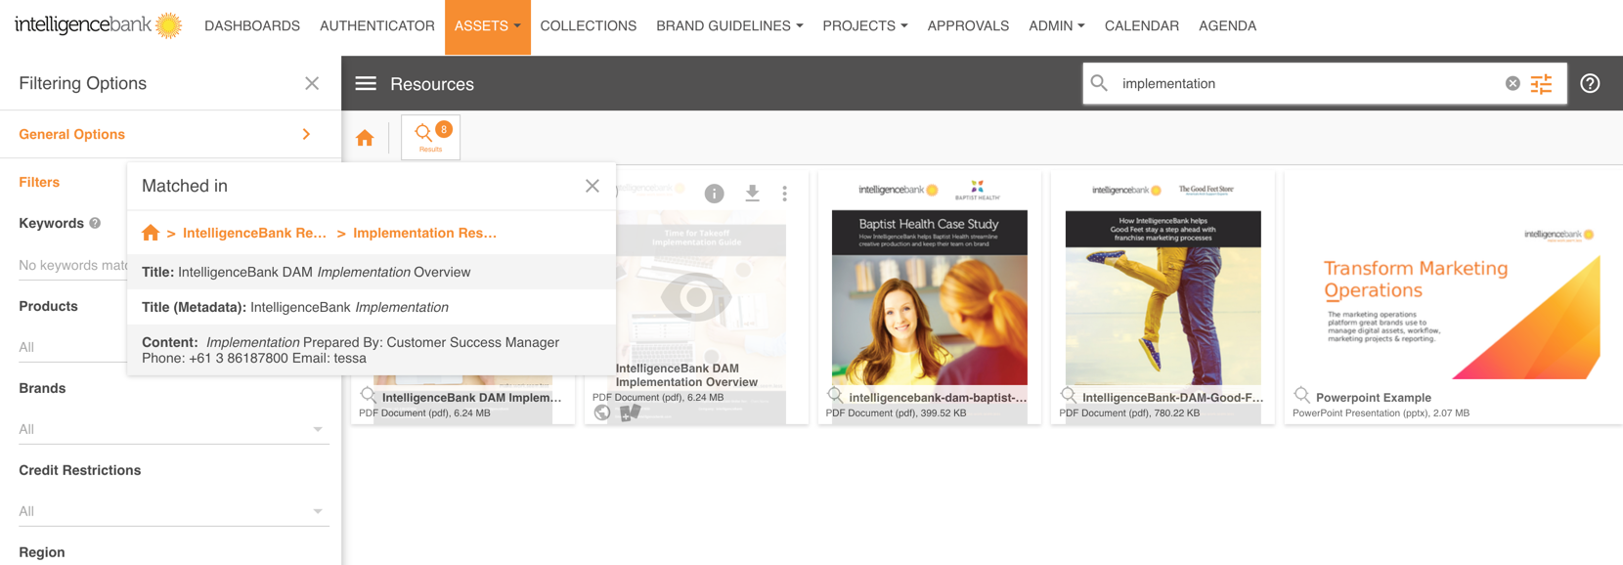
Task: Open advanced search filter sliders icon
Action: 1542,84
